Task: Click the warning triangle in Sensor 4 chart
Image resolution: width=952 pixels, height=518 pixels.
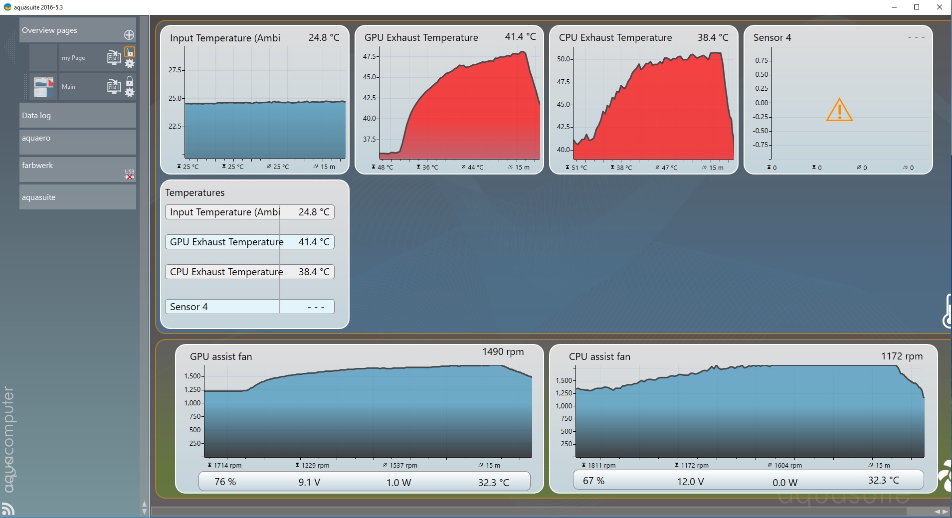Action: point(839,110)
